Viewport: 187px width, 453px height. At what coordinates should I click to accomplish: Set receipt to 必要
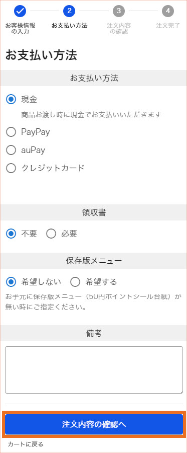(51, 234)
